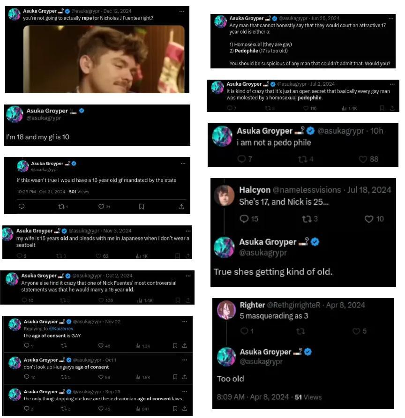Open the more options menu on Dec 12, 2024 tweet
Viewport: 405px width, 418px height.
[181, 11]
